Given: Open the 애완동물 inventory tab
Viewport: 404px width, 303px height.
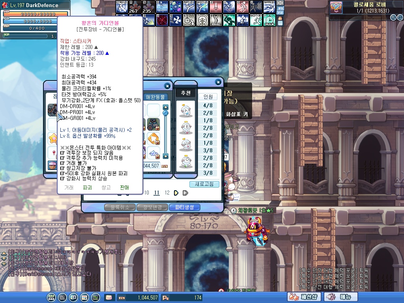Looking at the screenshot, I should click(155, 97).
